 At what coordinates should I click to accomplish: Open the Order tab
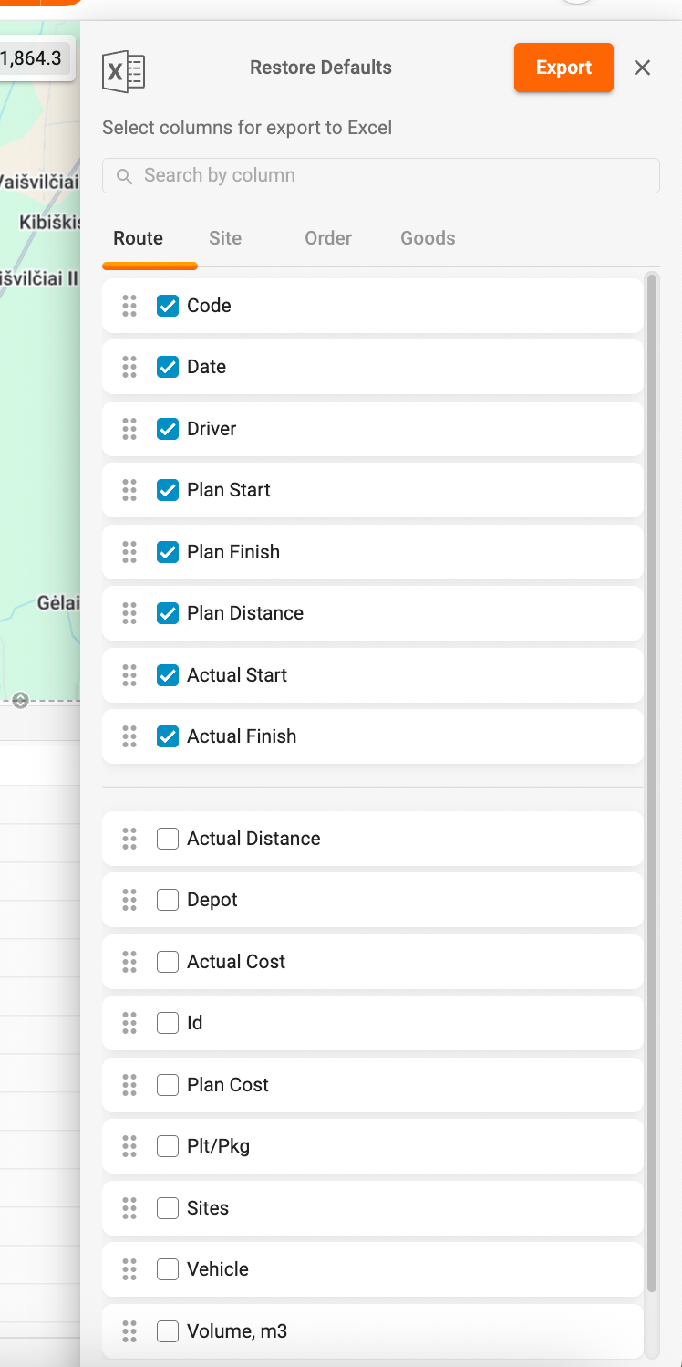point(328,238)
